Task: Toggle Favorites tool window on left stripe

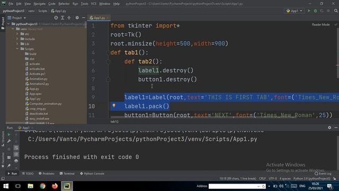Action: point(3,160)
